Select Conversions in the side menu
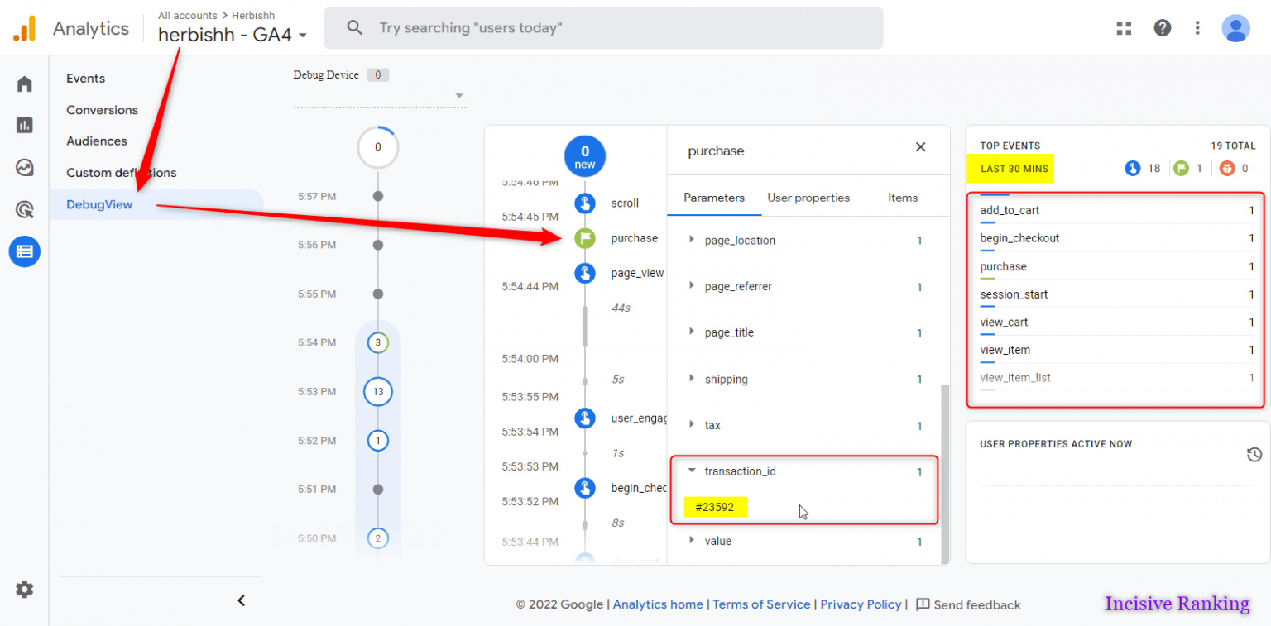Viewport: 1271px width, 626px height. tap(102, 110)
